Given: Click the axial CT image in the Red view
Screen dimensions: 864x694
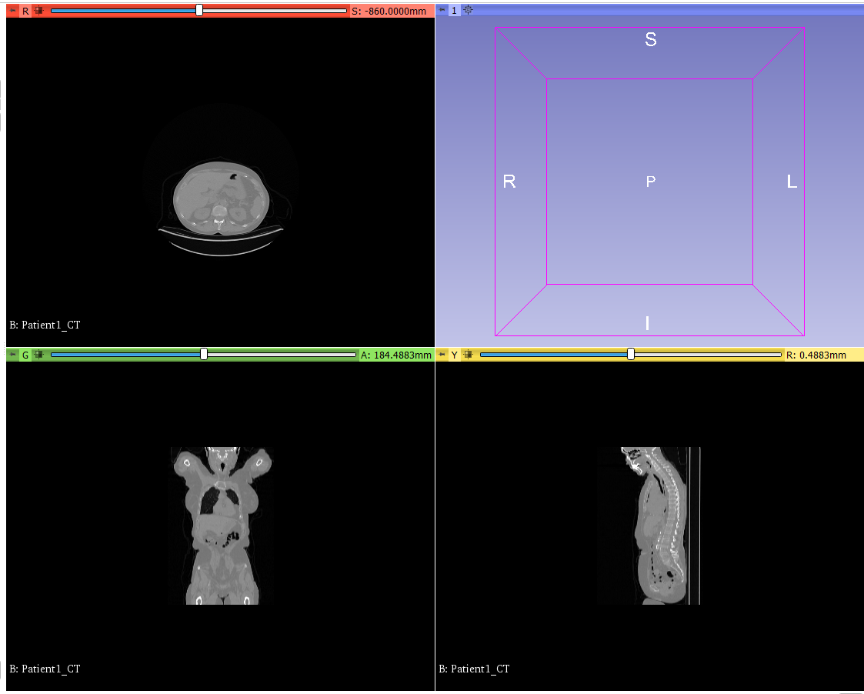Looking at the screenshot, I should [x=221, y=199].
